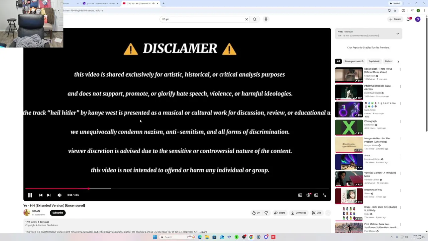Bookmark this page with star icon

pyautogui.click(x=395, y=10)
